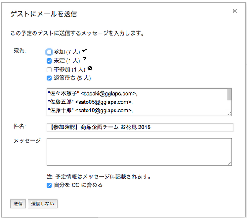Image resolution: width=247 pixels, height=219 pixels.
Task: Click the 返答待ち (5 人) label text
Action: (x=72, y=78)
